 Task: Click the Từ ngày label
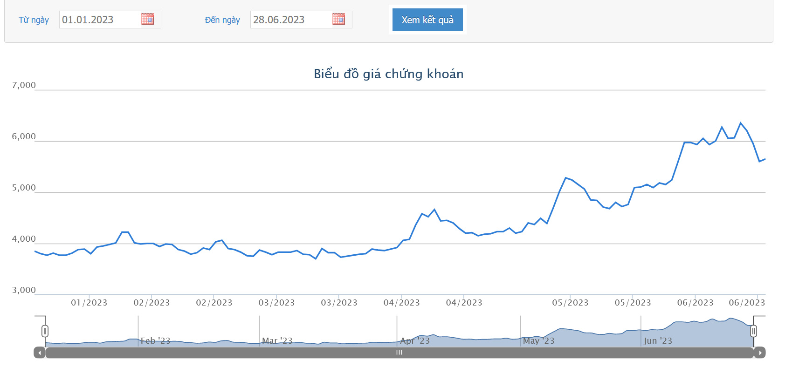click(x=34, y=20)
